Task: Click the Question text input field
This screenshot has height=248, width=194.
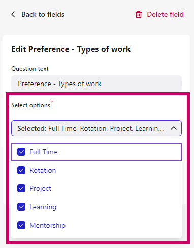Action: pos(96,84)
